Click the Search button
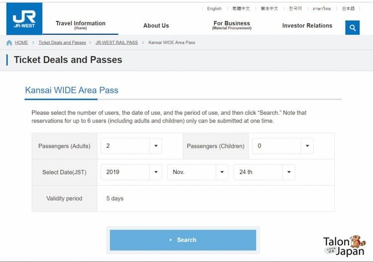The height and width of the screenshot is (262, 373). pos(183,240)
